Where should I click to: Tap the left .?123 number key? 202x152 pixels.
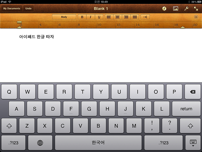(x=13, y=143)
